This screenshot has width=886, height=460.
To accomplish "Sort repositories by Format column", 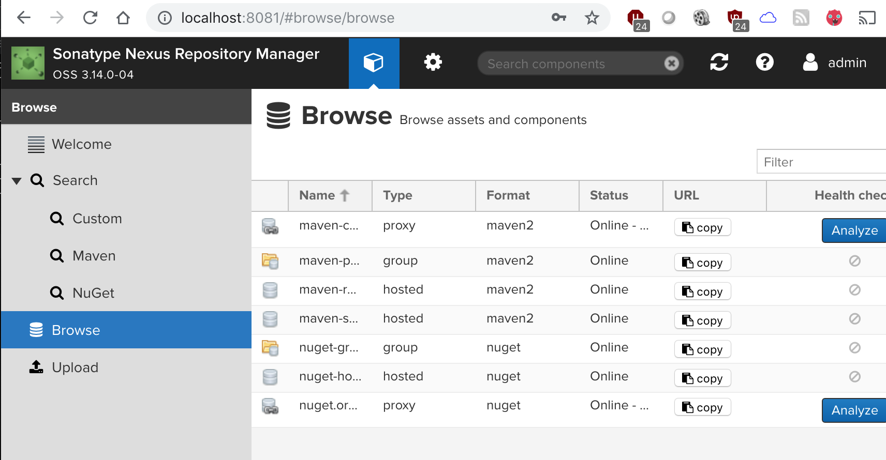I will coord(527,195).
